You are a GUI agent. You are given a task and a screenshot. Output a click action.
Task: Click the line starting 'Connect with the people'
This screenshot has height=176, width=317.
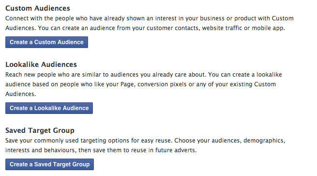pos(150,18)
